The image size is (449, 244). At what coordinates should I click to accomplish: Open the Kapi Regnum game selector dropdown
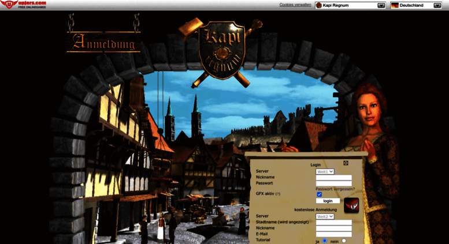350,5
